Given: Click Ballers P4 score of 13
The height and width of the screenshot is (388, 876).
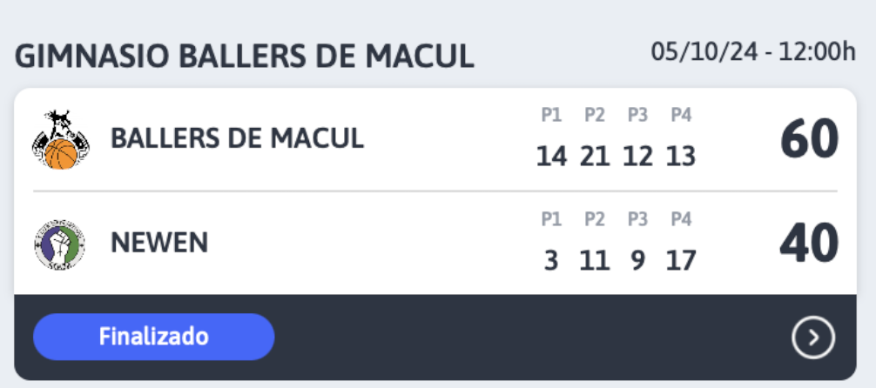Looking at the screenshot, I should tap(680, 157).
